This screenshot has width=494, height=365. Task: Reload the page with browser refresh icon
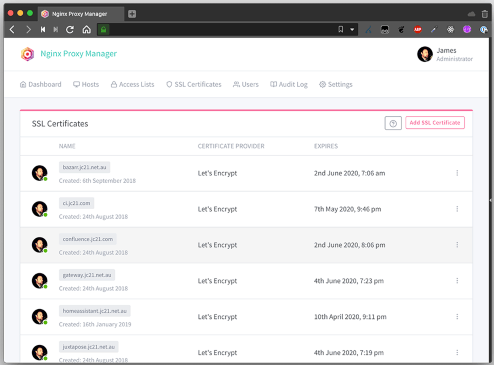tap(70, 30)
